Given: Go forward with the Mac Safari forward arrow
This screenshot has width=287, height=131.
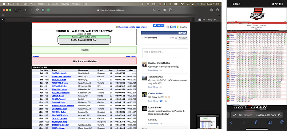Looking at the screenshot, I should click(x=31, y=10).
